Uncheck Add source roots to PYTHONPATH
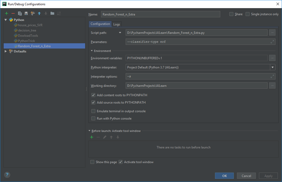The image size is (282, 182). pyautogui.click(x=93, y=103)
